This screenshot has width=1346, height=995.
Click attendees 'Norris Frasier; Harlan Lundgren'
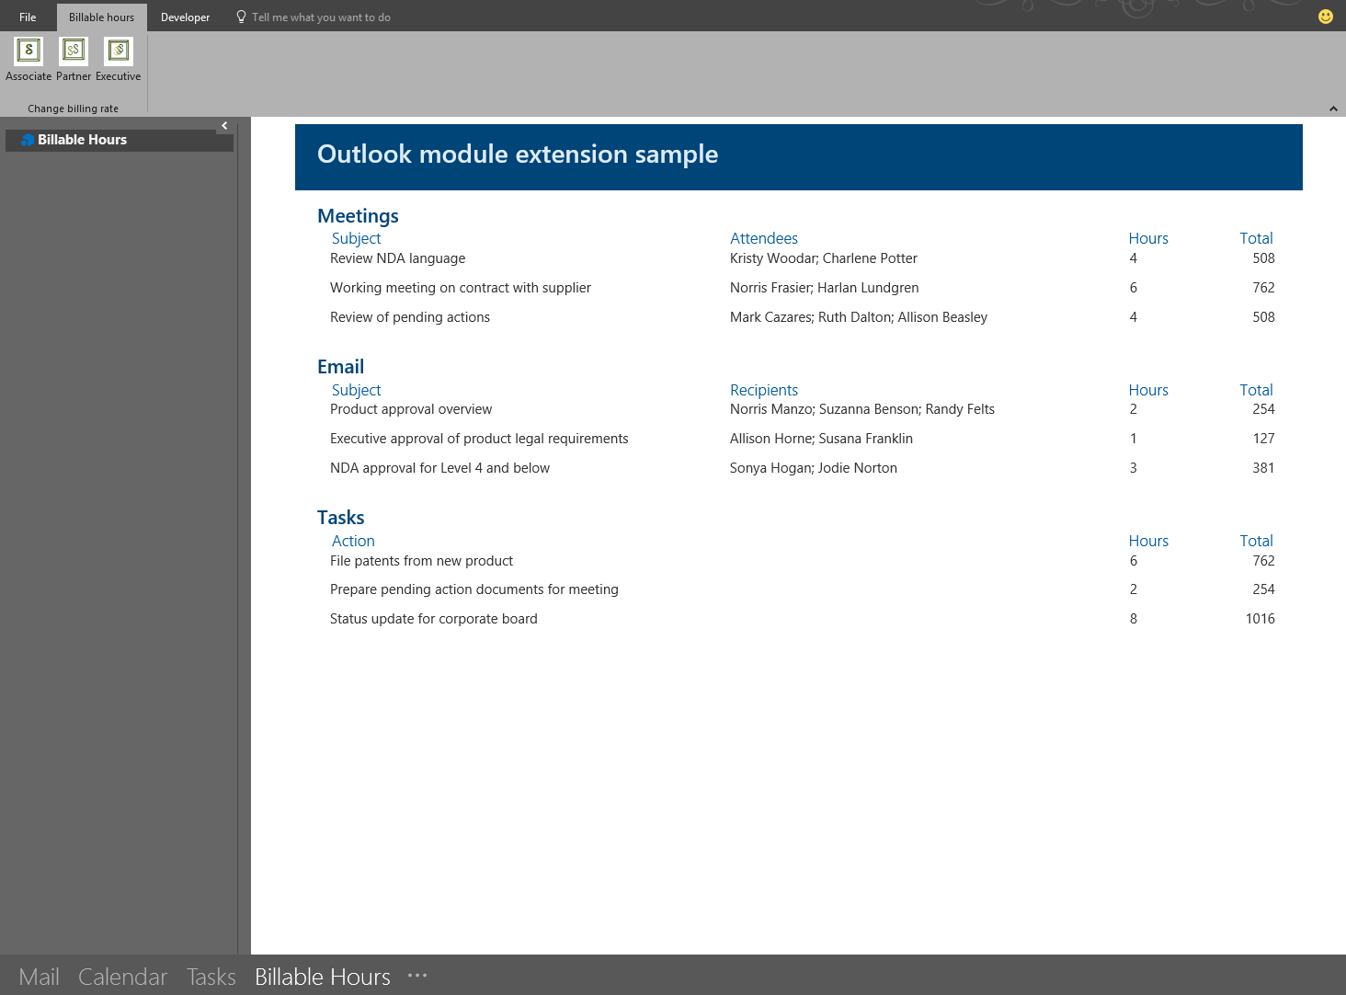pos(825,288)
